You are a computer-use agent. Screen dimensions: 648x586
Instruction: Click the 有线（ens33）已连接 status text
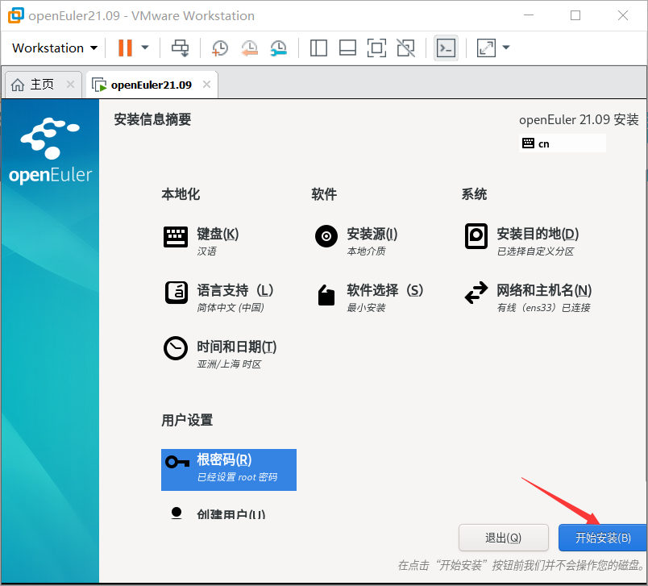pyautogui.click(x=543, y=307)
